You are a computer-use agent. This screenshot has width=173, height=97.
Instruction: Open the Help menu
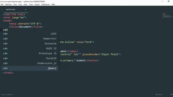[x=53, y=4]
